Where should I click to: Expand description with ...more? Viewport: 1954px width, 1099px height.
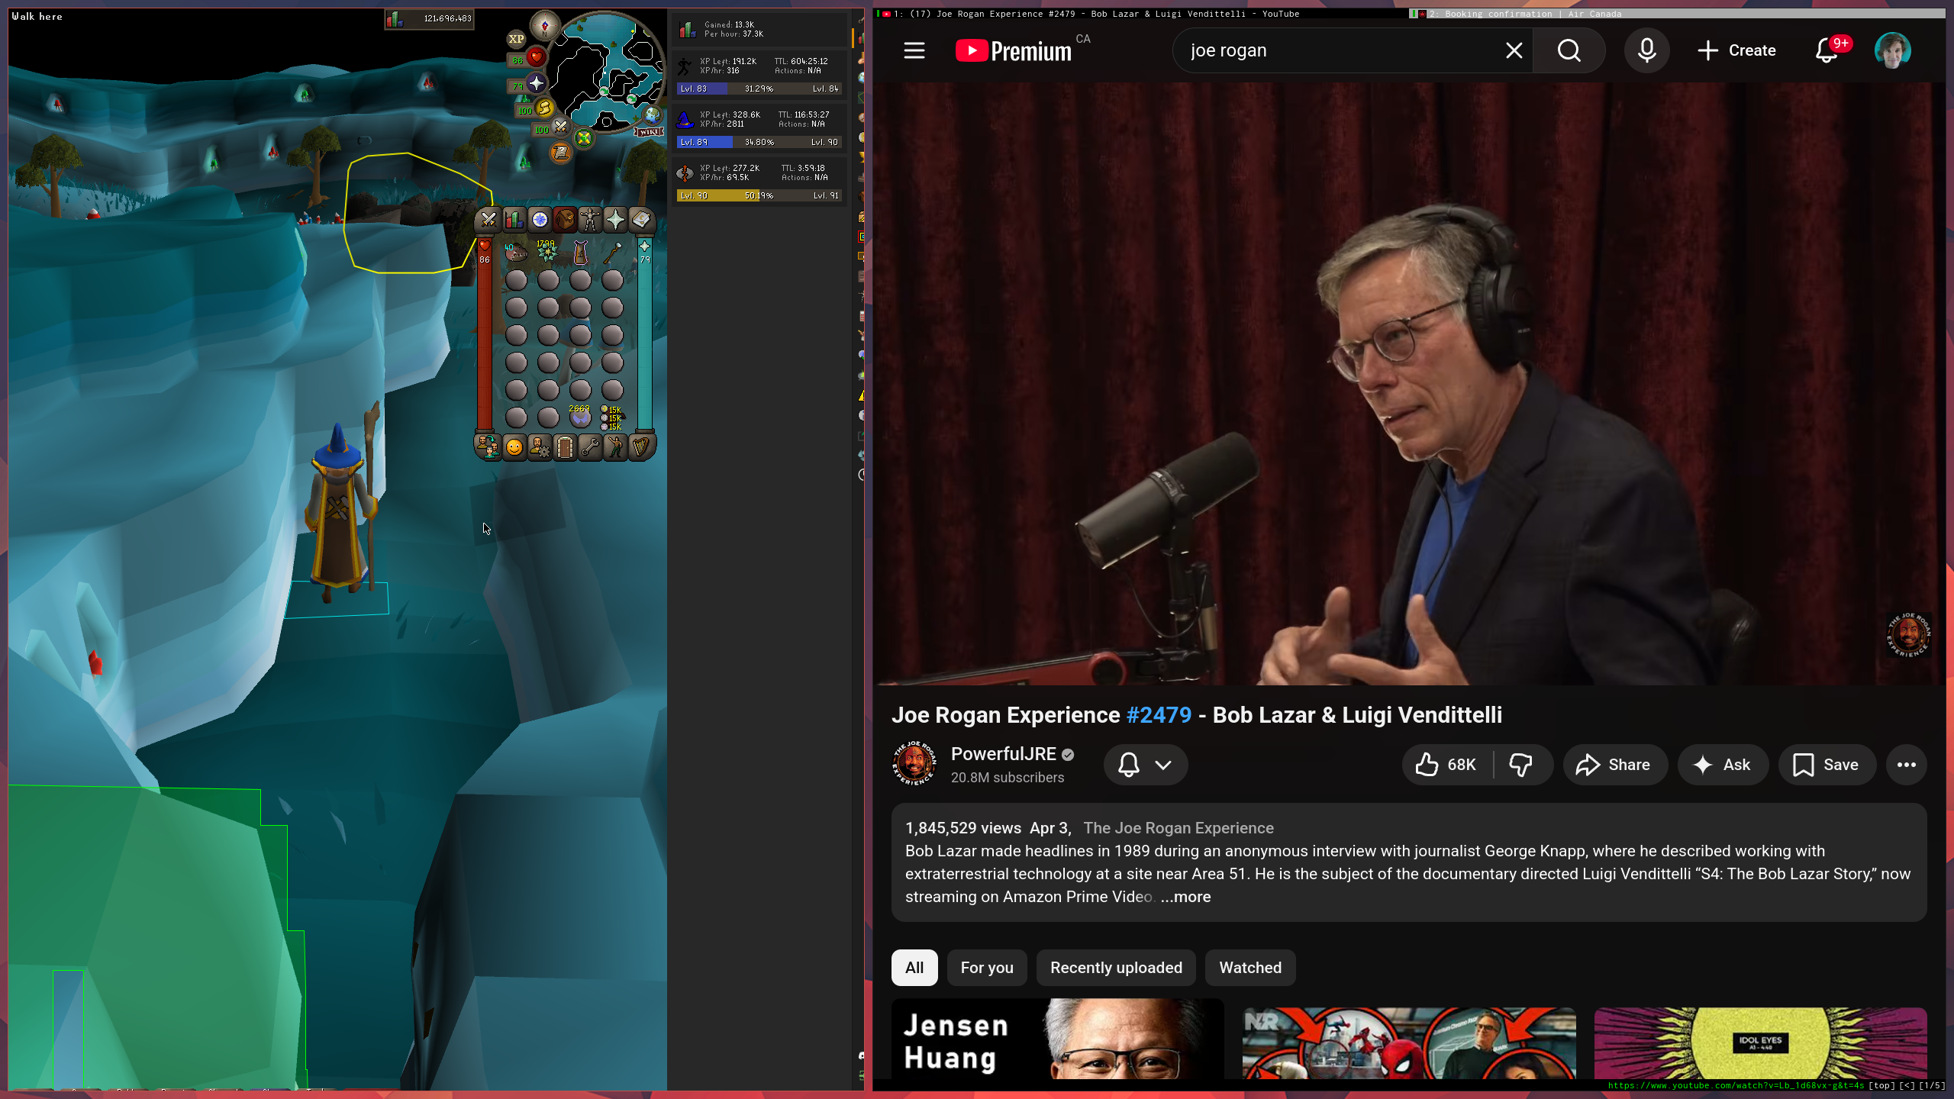1185,897
